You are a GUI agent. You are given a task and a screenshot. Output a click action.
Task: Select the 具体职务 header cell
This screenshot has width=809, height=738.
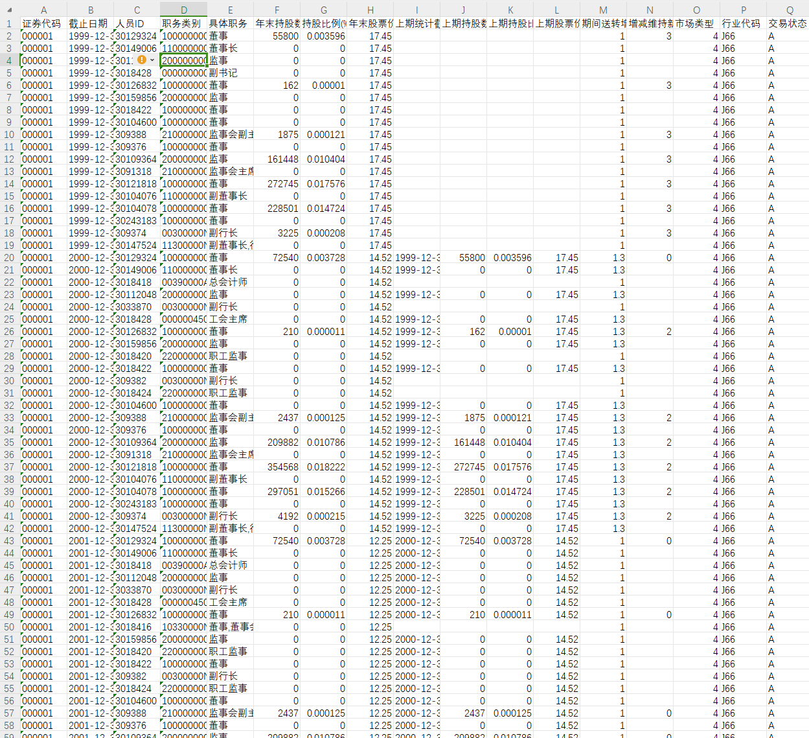click(230, 23)
